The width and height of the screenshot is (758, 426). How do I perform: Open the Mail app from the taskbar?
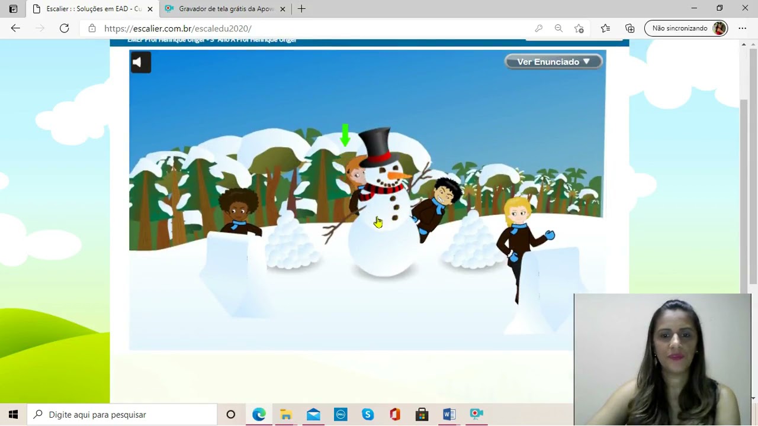click(313, 415)
